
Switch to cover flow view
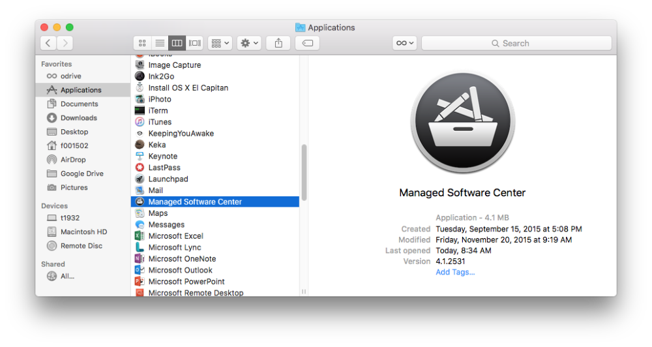194,43
